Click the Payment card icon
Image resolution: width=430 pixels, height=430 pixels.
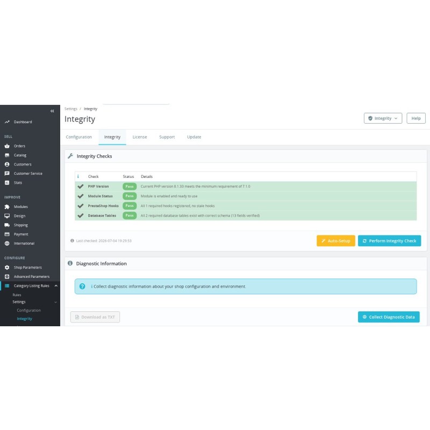tap(7, 234)
